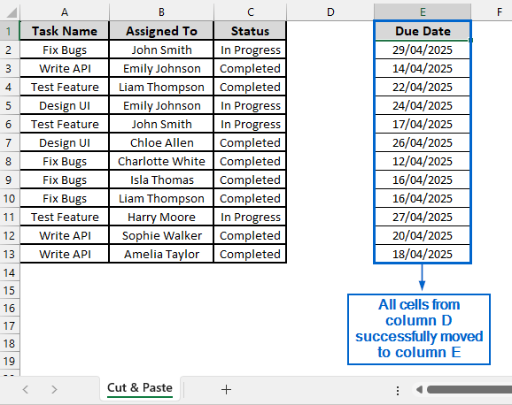Screen dimensions: 512x405
Task: Select row 1 header
Action: click(9, 31)
